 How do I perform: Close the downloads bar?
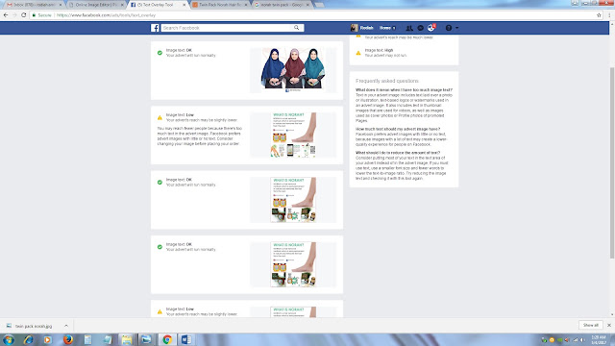click(608, 325)
